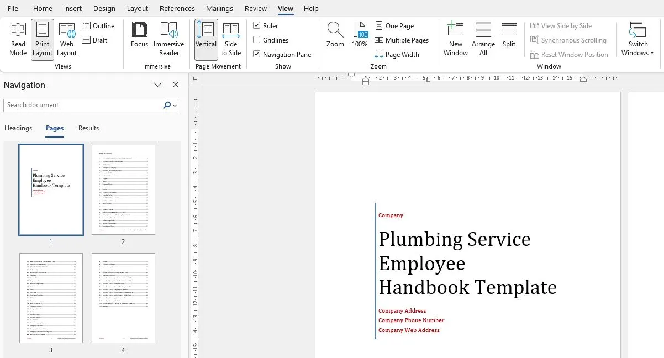Image resolution: width=664 pixels, height=358 pixels.
Task: Jump to page 2 thumbnail
Action: pyautogui.click(x=123, y=189)
